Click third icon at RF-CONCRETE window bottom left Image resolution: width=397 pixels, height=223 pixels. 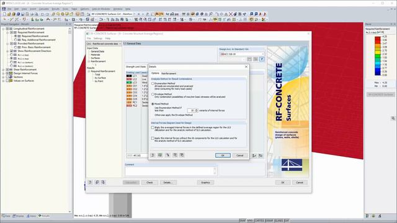point(104,182)
